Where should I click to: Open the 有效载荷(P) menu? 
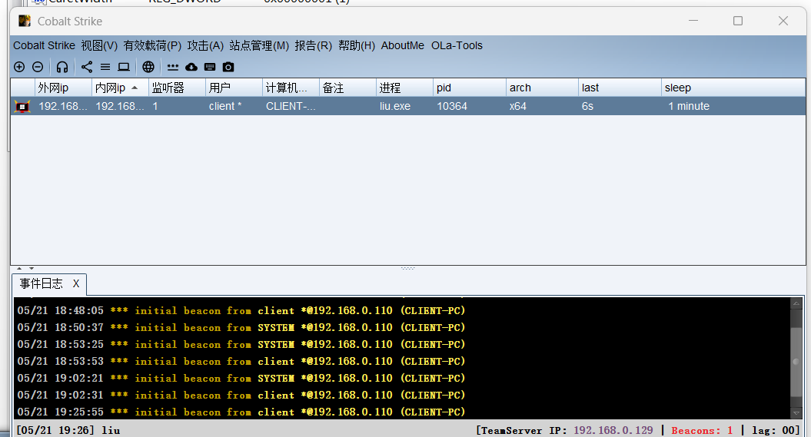pos(152,45)
